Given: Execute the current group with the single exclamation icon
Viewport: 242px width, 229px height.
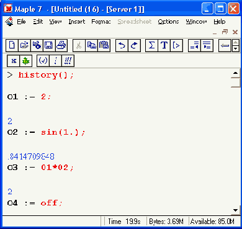Looking at the screenshot, I should click(55, 61).
